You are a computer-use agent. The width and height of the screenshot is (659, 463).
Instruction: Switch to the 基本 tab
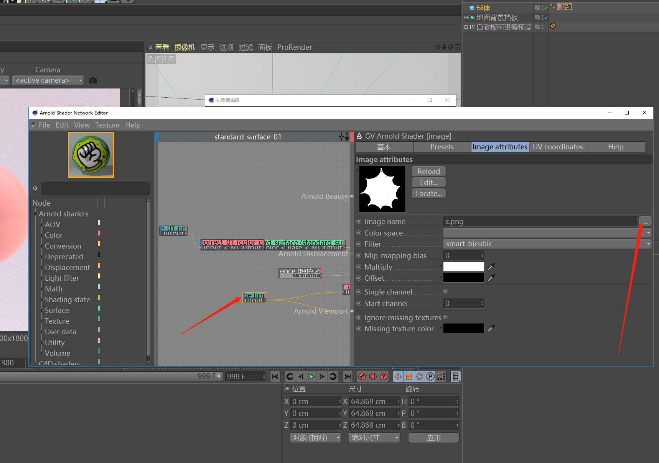pyautogui.click(x=384, y=147)
